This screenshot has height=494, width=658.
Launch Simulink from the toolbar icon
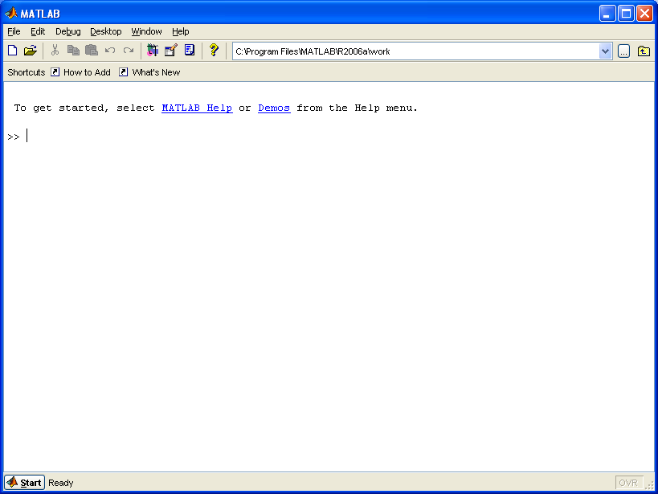(153, 51)
